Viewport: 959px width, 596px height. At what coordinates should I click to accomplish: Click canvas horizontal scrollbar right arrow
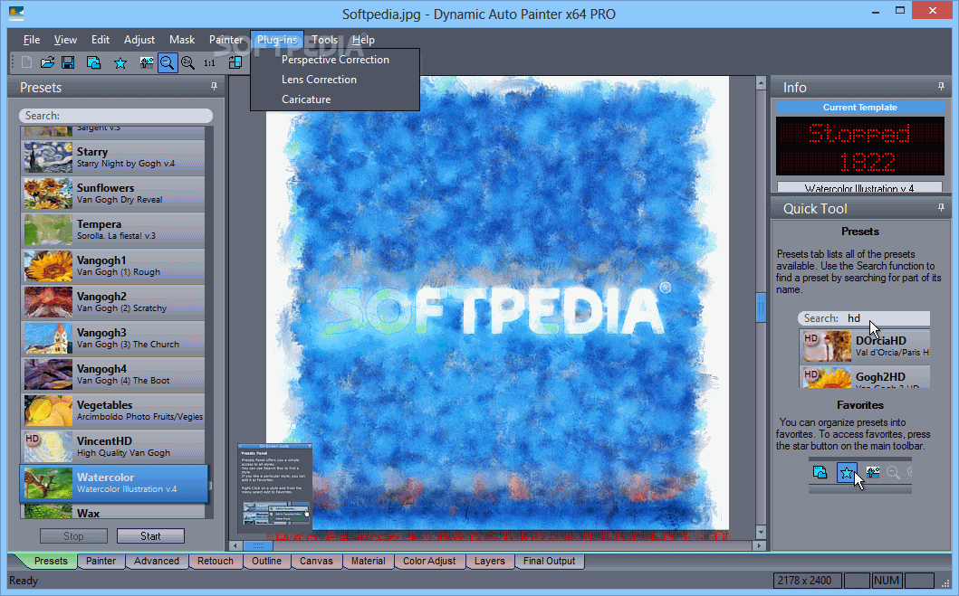(x=760, y=545)
